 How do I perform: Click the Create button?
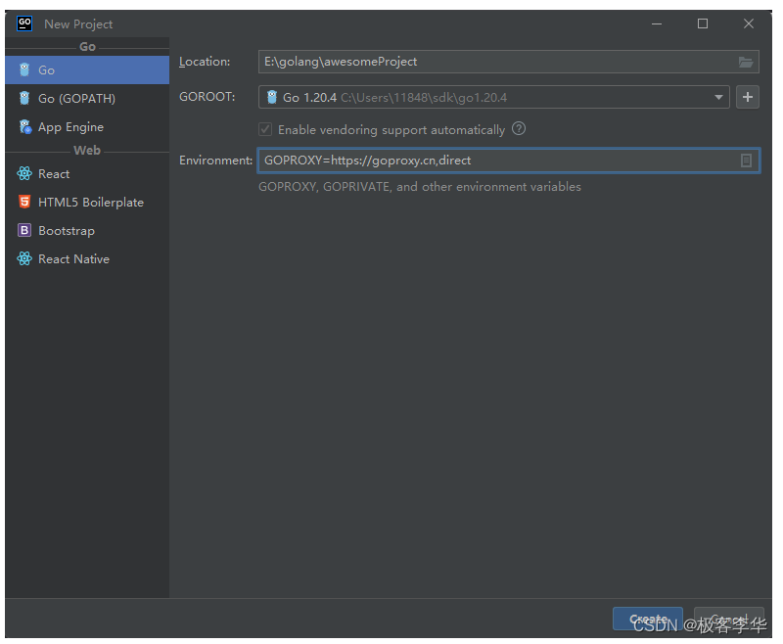coord(648,619)
